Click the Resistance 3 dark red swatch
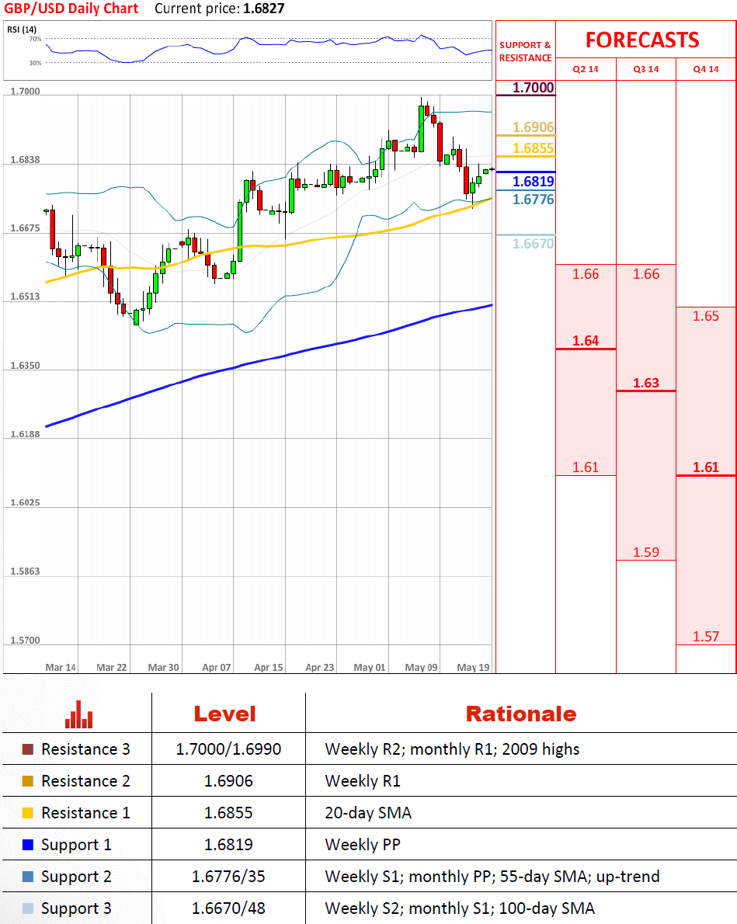This screenshot has height=924, width=737. (27, 750)
